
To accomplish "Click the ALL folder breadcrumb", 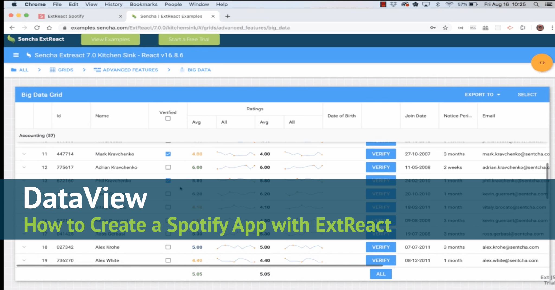I will point(20,70).
